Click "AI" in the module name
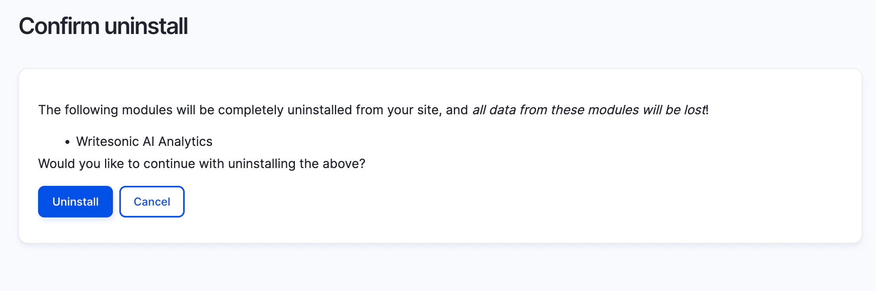876x291 pixels. coord(149,142)
